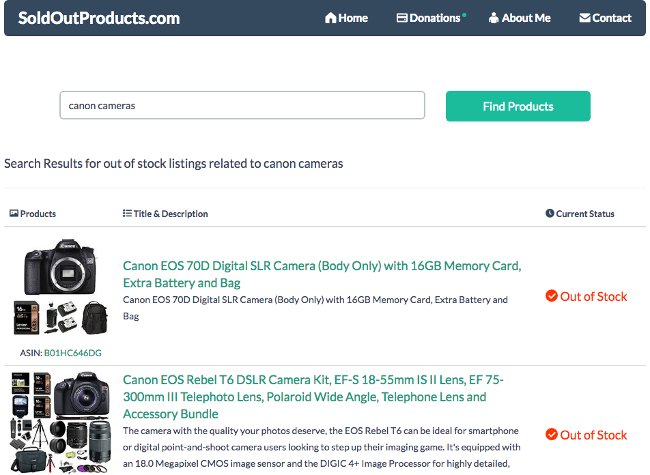Open ASIN link B01HC646DG
Image resolution: width=650 pixels, height=475 pixels.
(73, 353)
